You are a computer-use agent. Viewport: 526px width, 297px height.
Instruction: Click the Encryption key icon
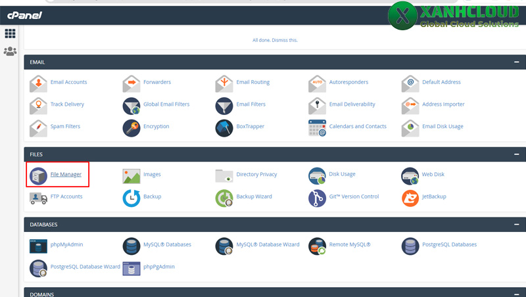(x=131, y=128)
